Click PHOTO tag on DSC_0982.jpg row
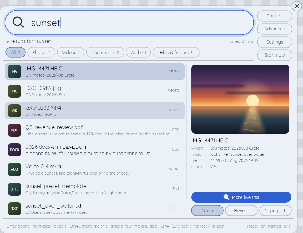Viewport: 303px width, 233px height. point(174,91)
